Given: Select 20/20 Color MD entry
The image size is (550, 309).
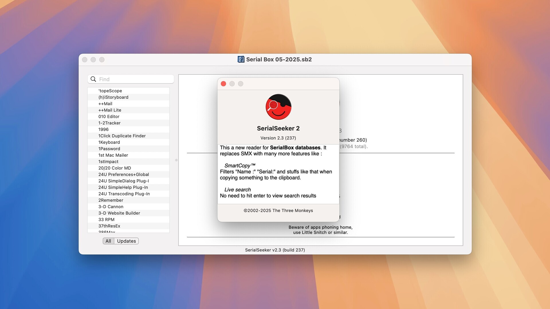Looking at the screenshot, I should tap(128, 168).
